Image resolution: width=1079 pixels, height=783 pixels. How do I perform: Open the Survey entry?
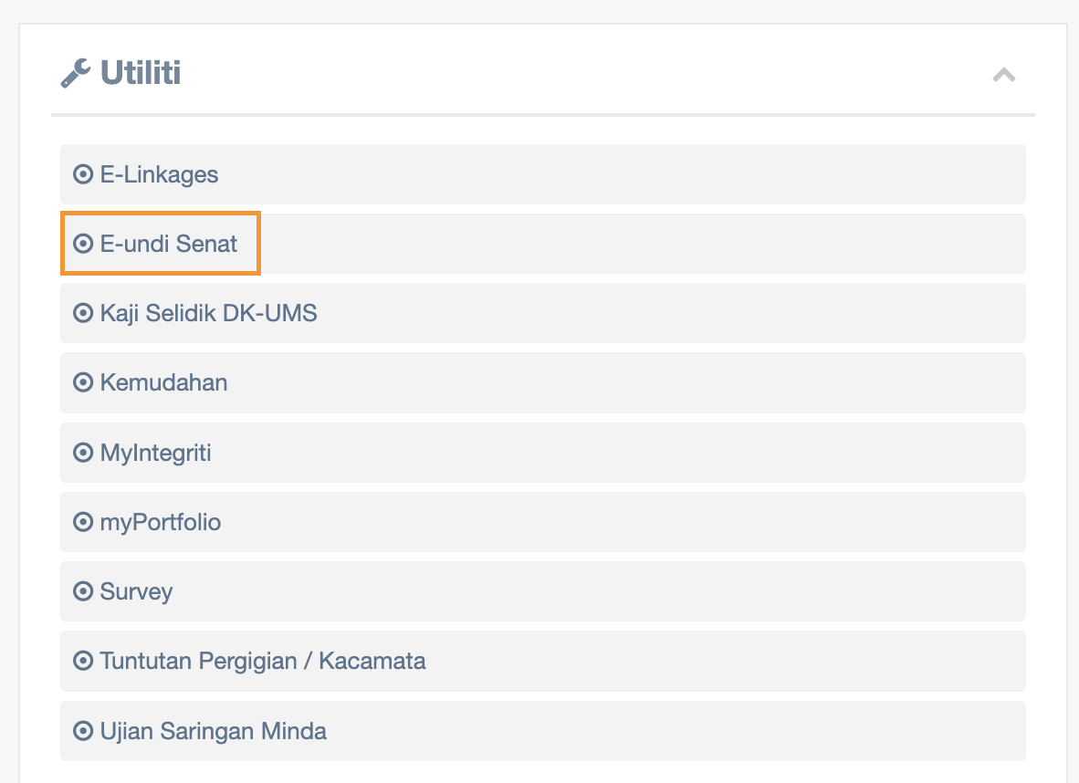point(137,591)
